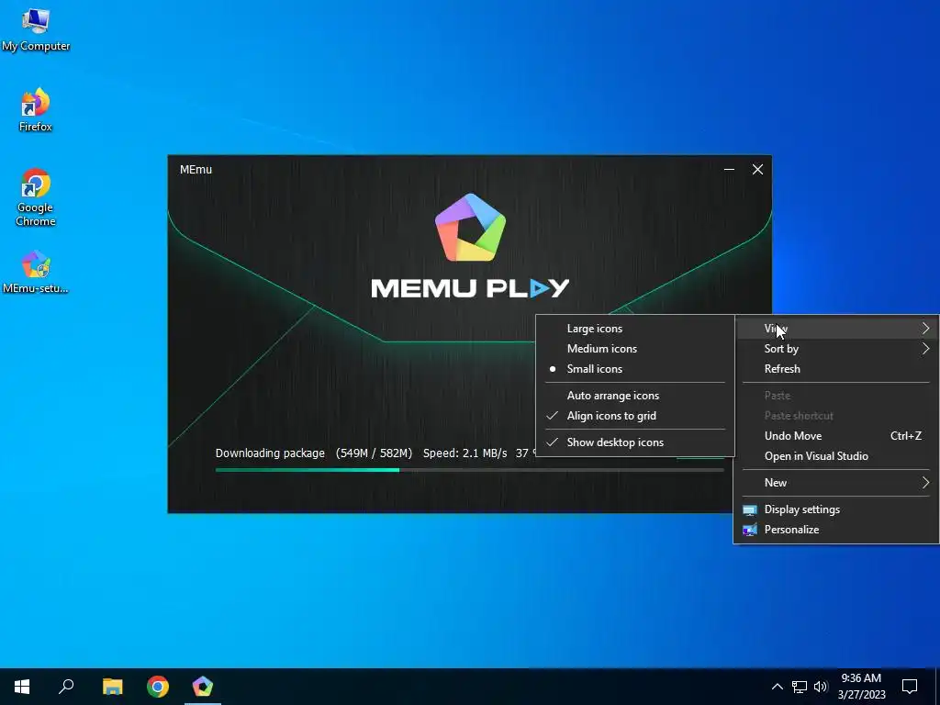Switch to MEmu installer taskbar icon

pos(203,687)
